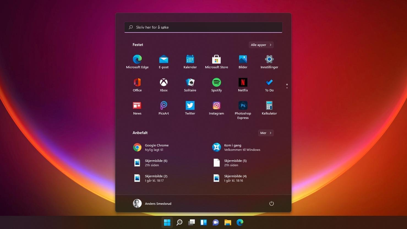This screenshot has height=229, width=407.
Task: Expand recommended items with Mer button
Action: tap(266, 133)
